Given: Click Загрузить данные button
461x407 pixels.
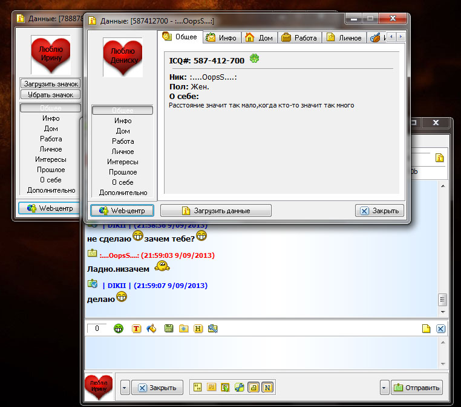Looking at the screenshot, I should 216,211.
